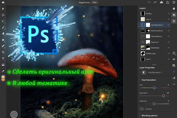Select the Place Image tool
177x118 pixels.
pos(3,65)
